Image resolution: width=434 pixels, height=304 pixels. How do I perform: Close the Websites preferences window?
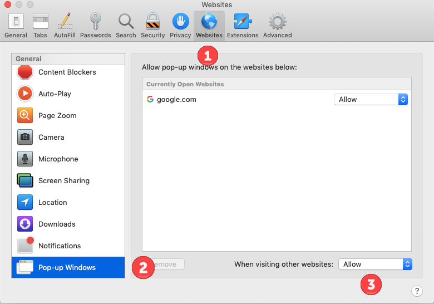(x=8, y=4)
